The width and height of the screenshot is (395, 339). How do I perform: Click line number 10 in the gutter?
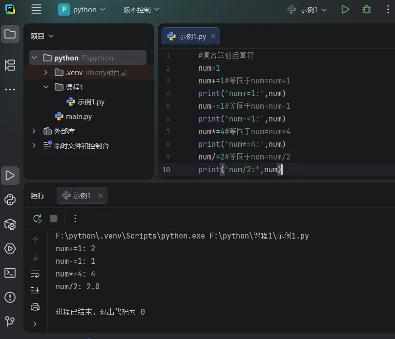point(166,170)
